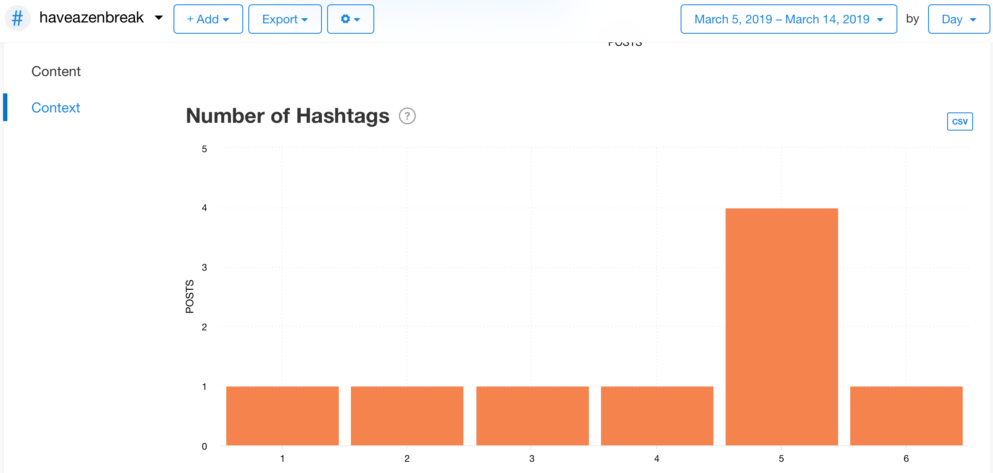The width and height of the screenshot is (993, 473).
Task: Click the haveazenbreak hashtag name
Action: tap(91, 17)
